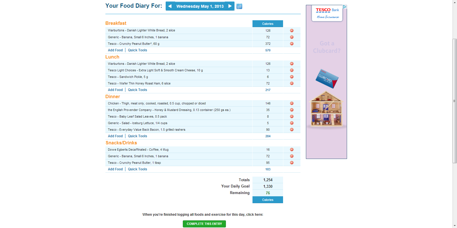Image resolution: width=457 pixels, height=228 pixels.
Task: Click Snacks/Drinks subtotal 183
Action: coord(268,169)
